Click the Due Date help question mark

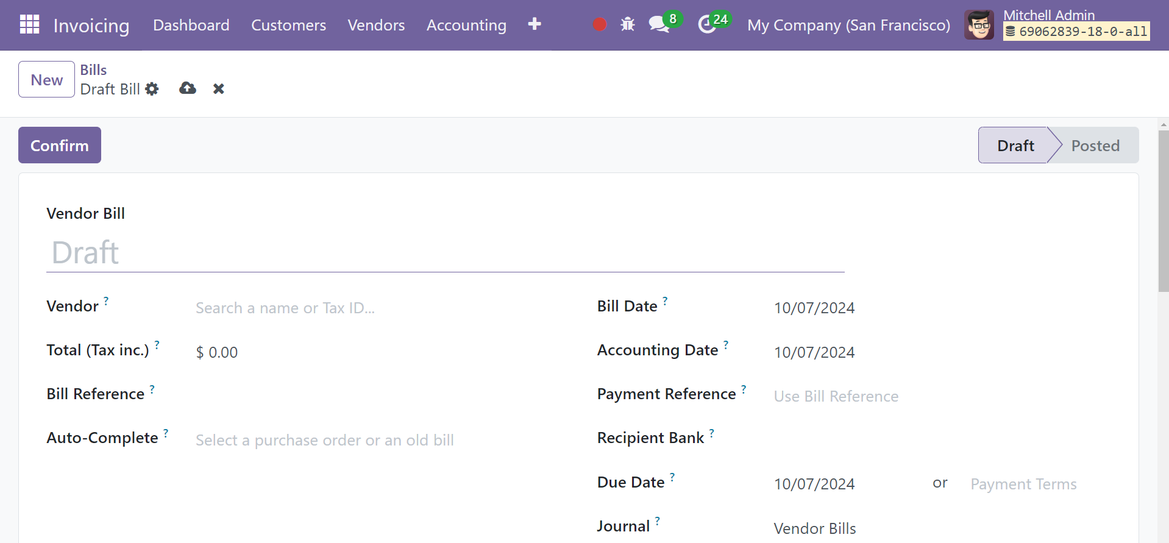point(672,477)
